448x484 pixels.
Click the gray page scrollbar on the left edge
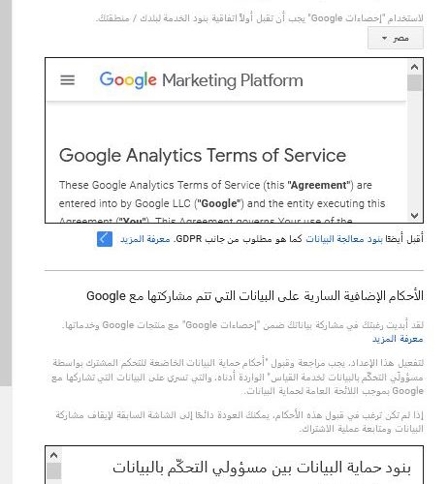[6, 193]
